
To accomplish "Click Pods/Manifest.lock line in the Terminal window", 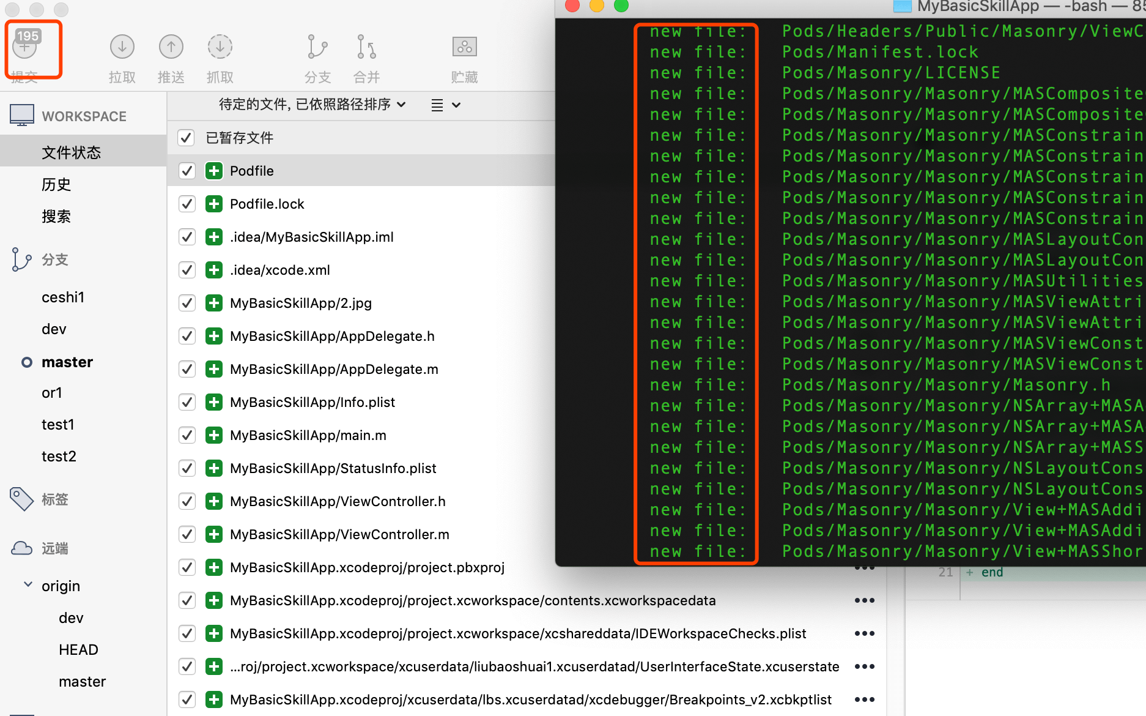I will [881, 52].
